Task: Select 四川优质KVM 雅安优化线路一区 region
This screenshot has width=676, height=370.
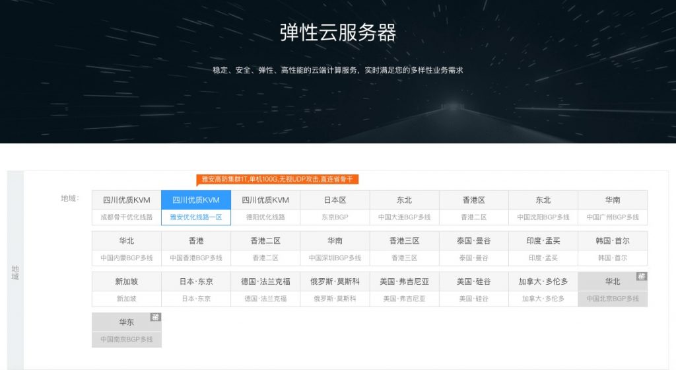Action: pos(196,208)
